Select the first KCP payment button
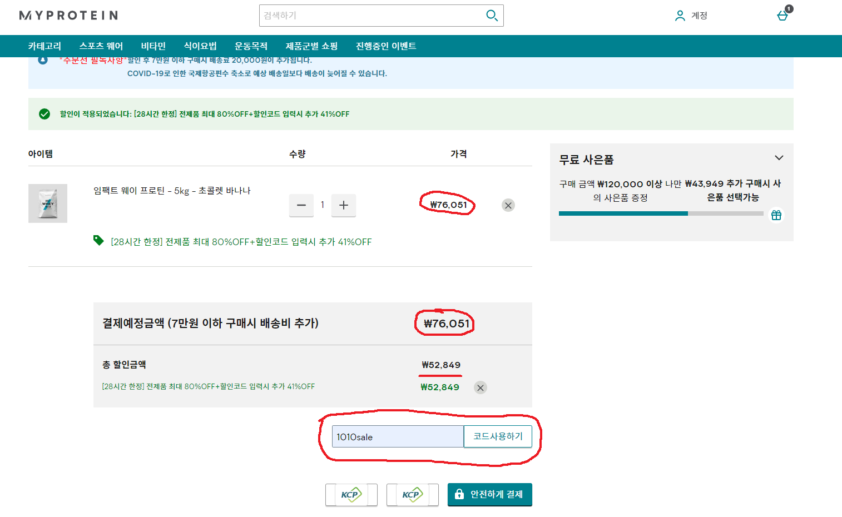The width and height of the screenshot is (842, 517). click(x=351, y=495)
